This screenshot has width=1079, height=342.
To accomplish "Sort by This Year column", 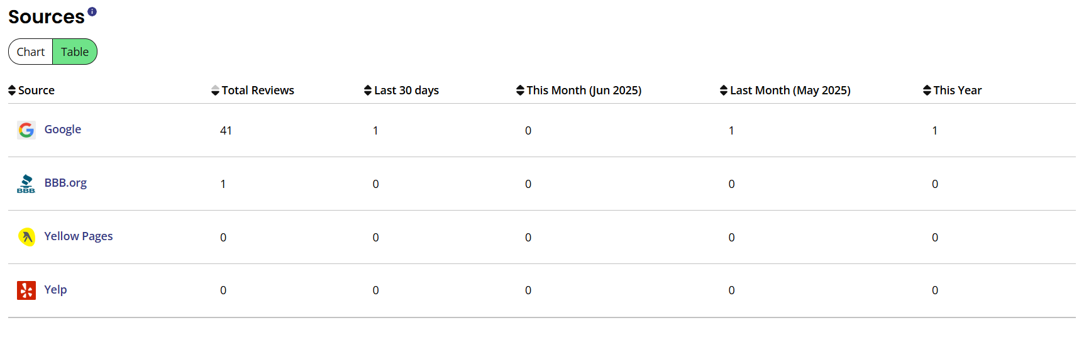I will pos(952,91).
